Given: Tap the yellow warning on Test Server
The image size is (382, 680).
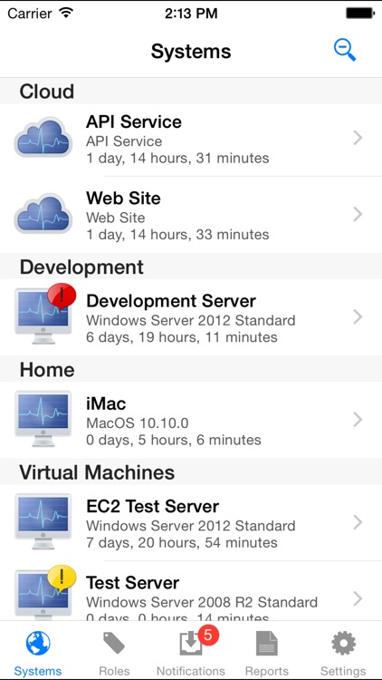Looking at the screenshot, I should (62, 578).
